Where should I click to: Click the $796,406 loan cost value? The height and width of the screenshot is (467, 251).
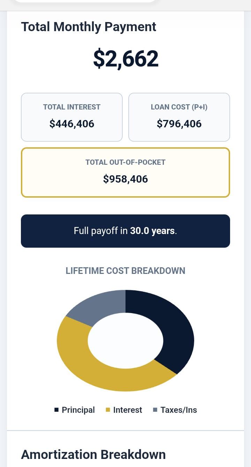click(179, 123)
